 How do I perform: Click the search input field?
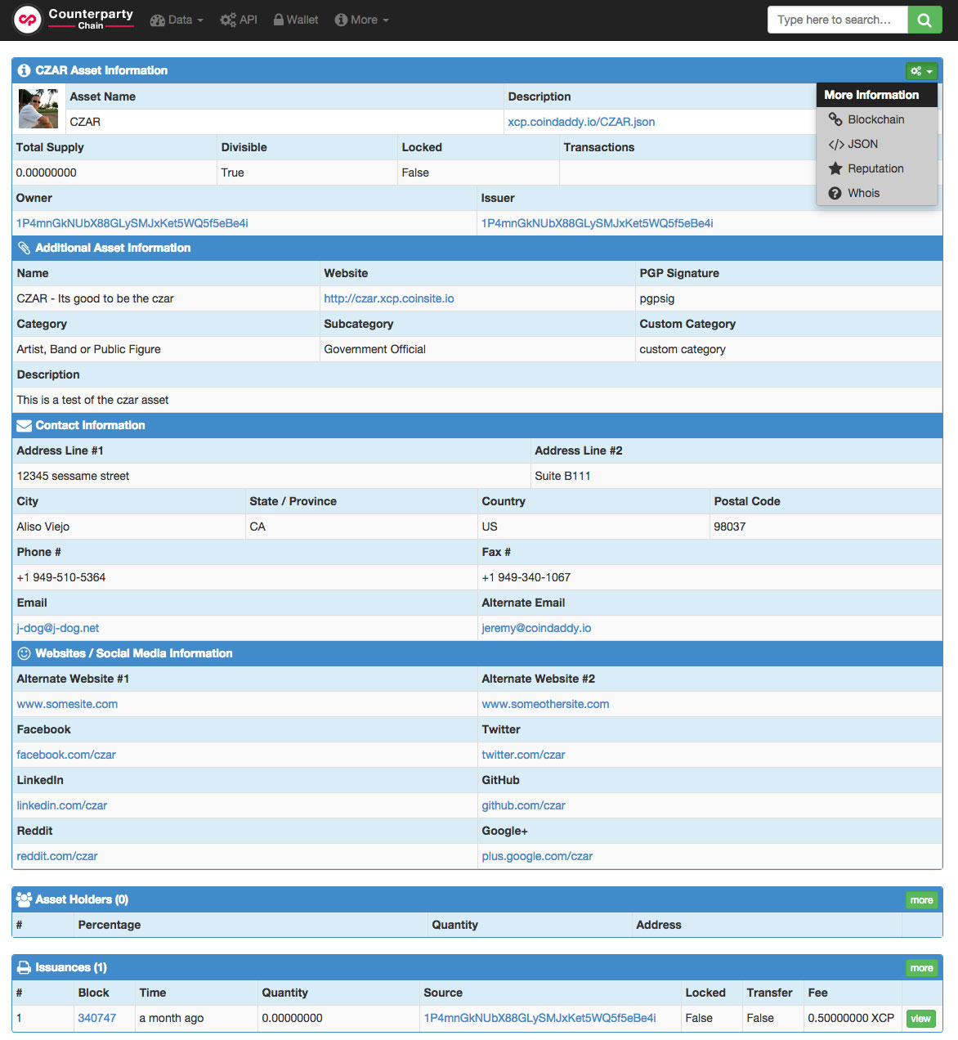coord(837,20)
